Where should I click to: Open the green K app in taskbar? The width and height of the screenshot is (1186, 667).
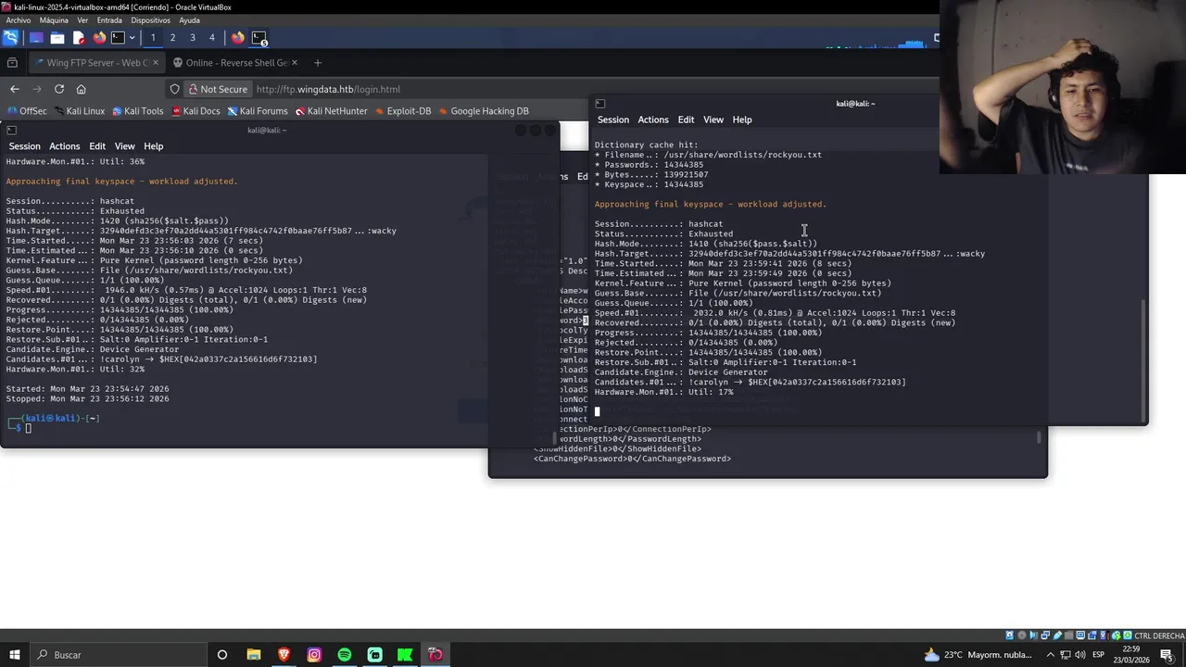405,655
